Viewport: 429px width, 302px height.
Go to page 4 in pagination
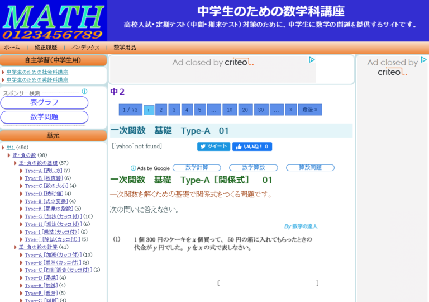coord(187,110)
